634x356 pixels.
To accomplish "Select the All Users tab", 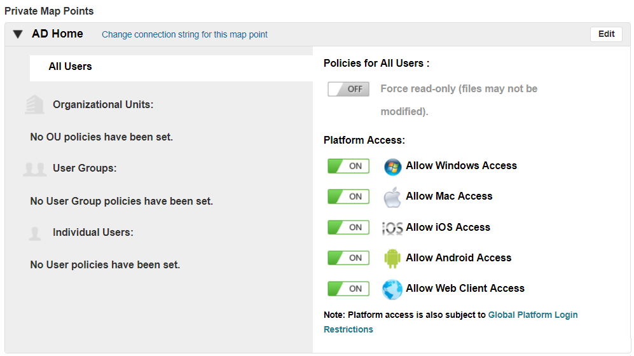I will click(x=70, y=67).
